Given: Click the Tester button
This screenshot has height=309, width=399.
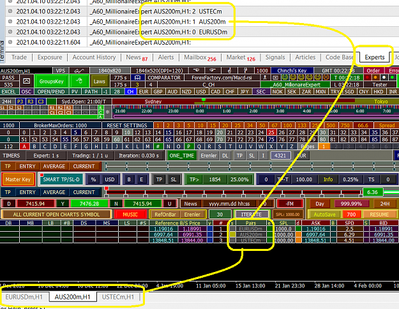Looking at the screenshot, I should pos(380,84).
